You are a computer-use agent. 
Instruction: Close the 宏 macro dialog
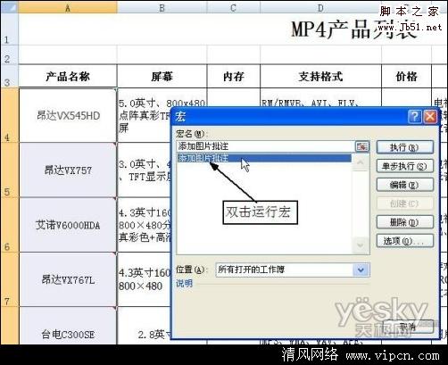(x=430, y=116)
